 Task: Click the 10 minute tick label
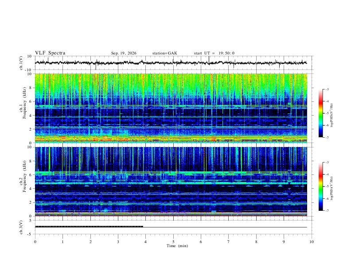click(312, 242)
